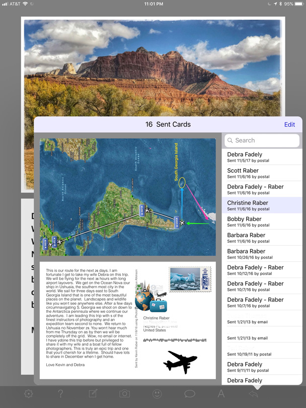The height and width of the screenshot is (408, 306).
Task: Tap the Bluetooth icon in status bar
Action: (280, 4)
